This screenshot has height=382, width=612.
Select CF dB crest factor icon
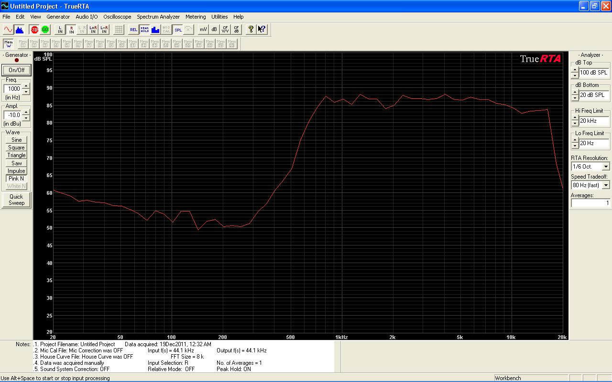[236, 30]
